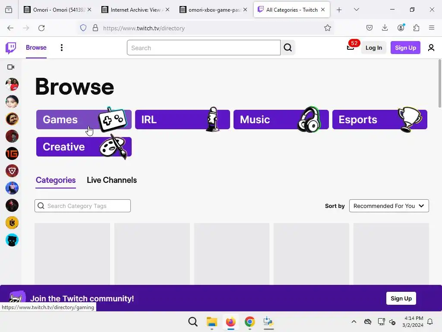This screenshot has height=332, width=442.
Task: Open the Creative category banner
Action: tap(84, 147)
